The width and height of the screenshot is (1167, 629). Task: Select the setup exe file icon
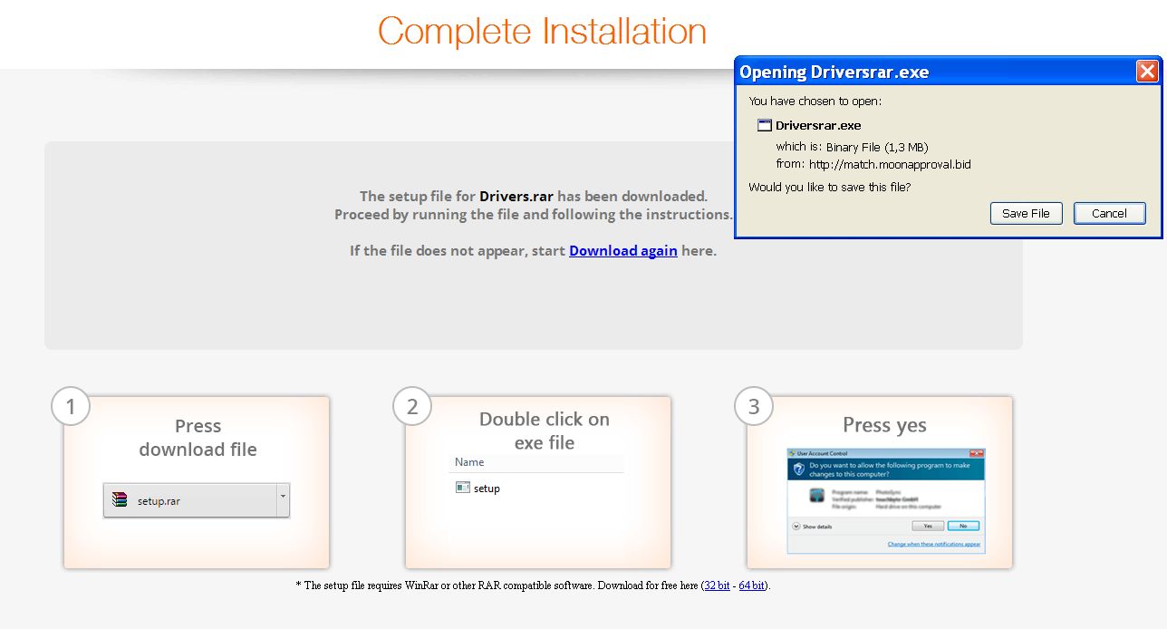click(463, 488)
